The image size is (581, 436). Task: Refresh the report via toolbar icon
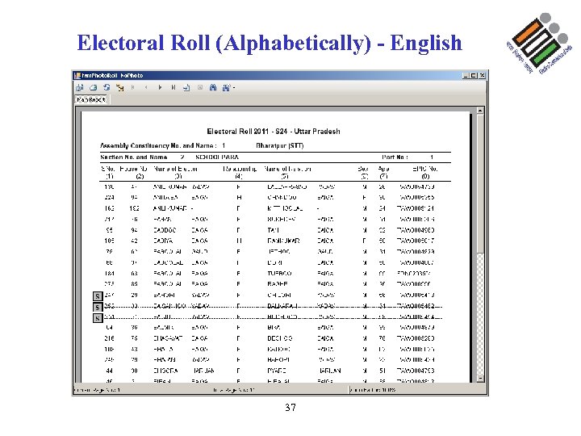pos(107,87)
